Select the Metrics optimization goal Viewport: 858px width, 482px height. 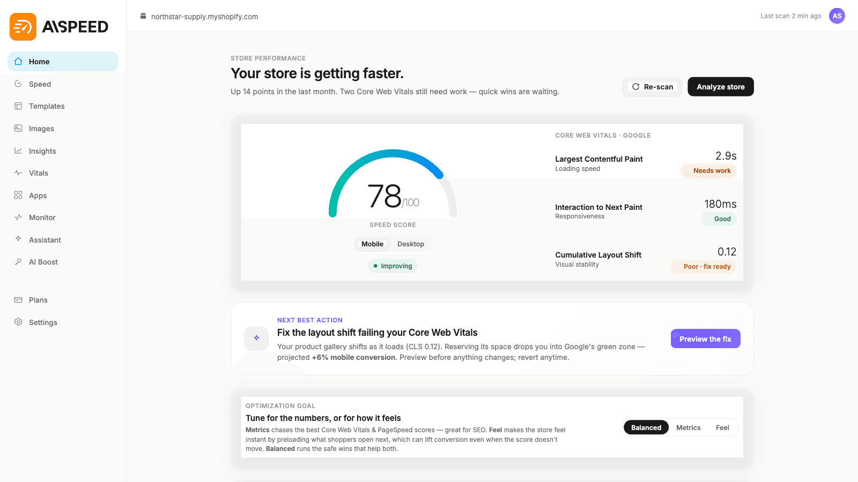(689, 427)
